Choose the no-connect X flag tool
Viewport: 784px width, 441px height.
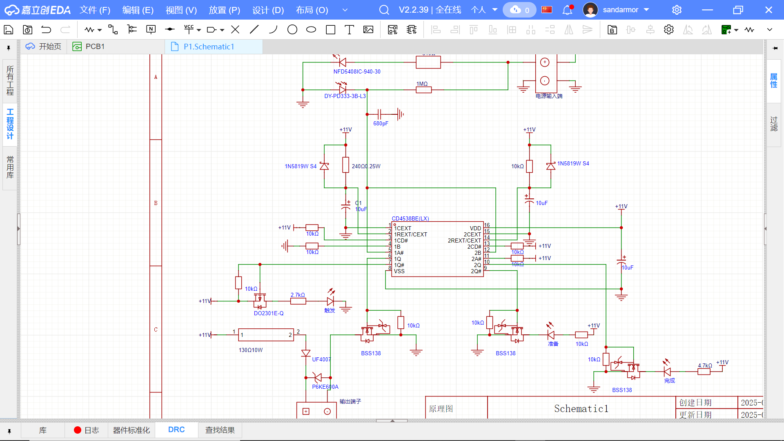click(x=235, y=30)
